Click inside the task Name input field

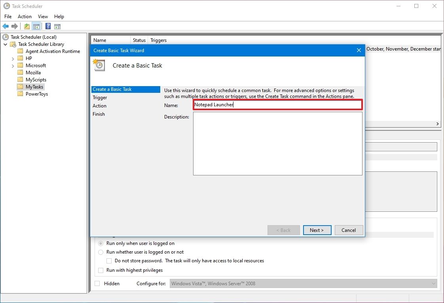[x=277, y=105]
